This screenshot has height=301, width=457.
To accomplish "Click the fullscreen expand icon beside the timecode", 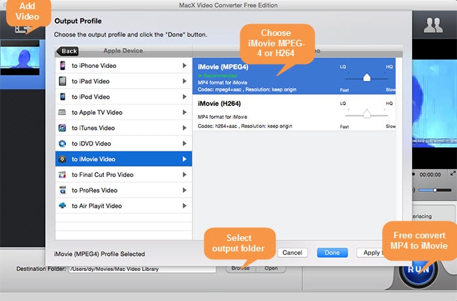I will [452, 174].
